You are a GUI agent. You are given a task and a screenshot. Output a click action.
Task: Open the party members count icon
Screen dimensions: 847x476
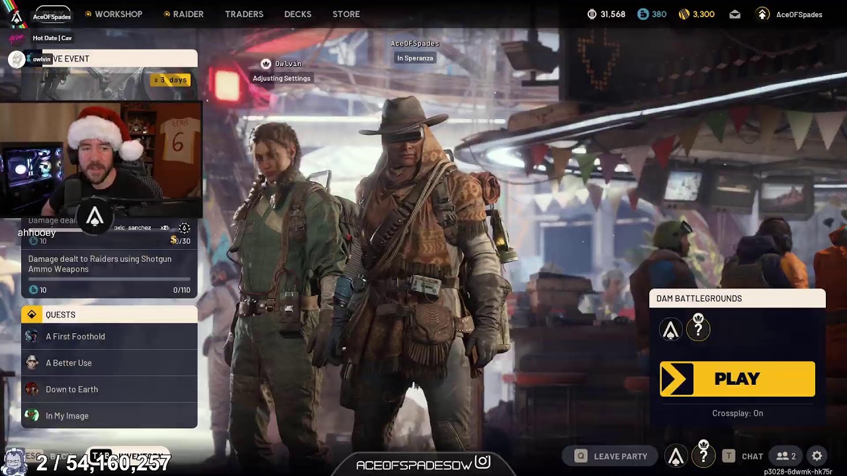786,456
